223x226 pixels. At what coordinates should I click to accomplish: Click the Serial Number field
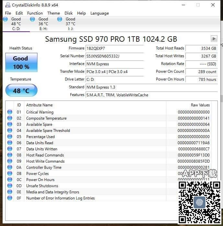pyautogui.click(x=114, y=56)
